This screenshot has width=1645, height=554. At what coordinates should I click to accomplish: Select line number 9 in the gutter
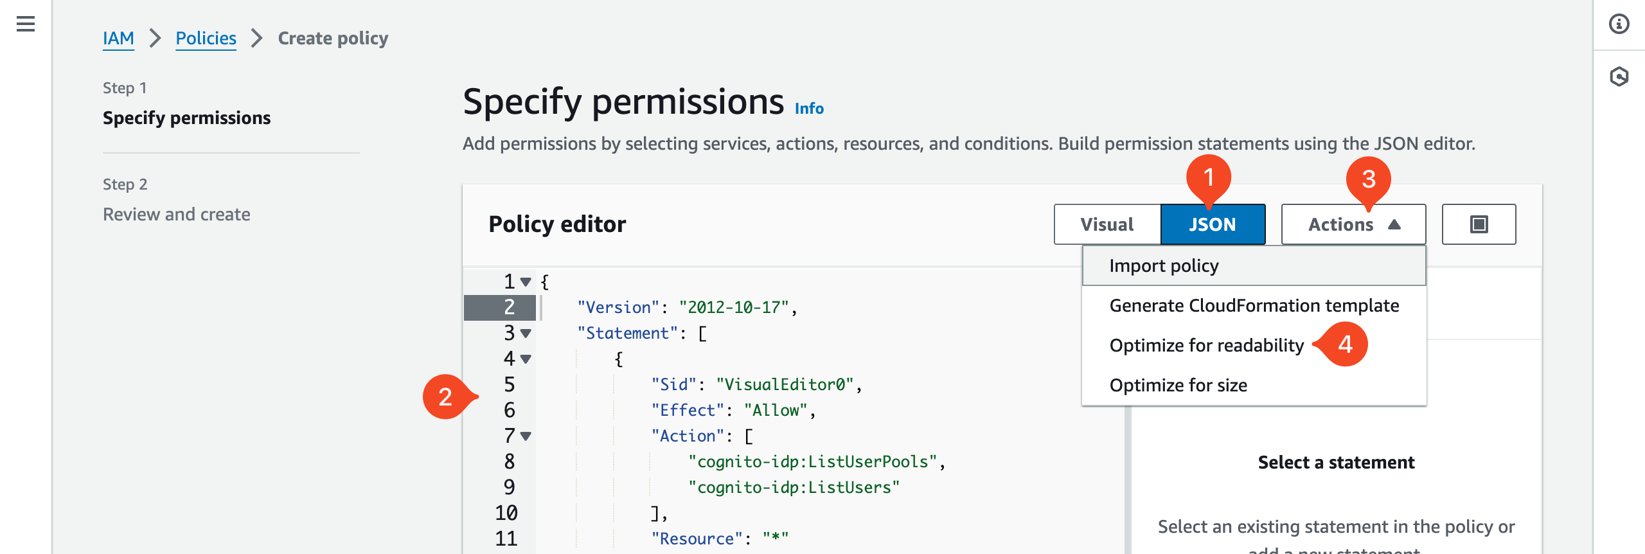[x=509, y=487]
